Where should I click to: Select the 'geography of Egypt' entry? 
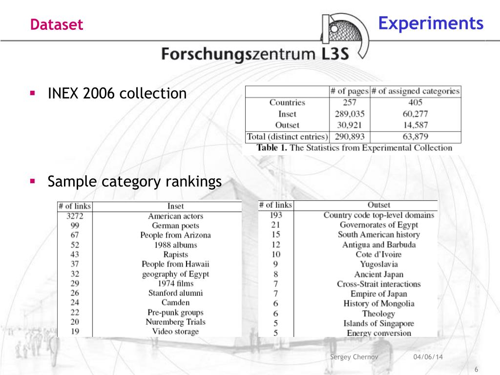(x=175, y=274)
